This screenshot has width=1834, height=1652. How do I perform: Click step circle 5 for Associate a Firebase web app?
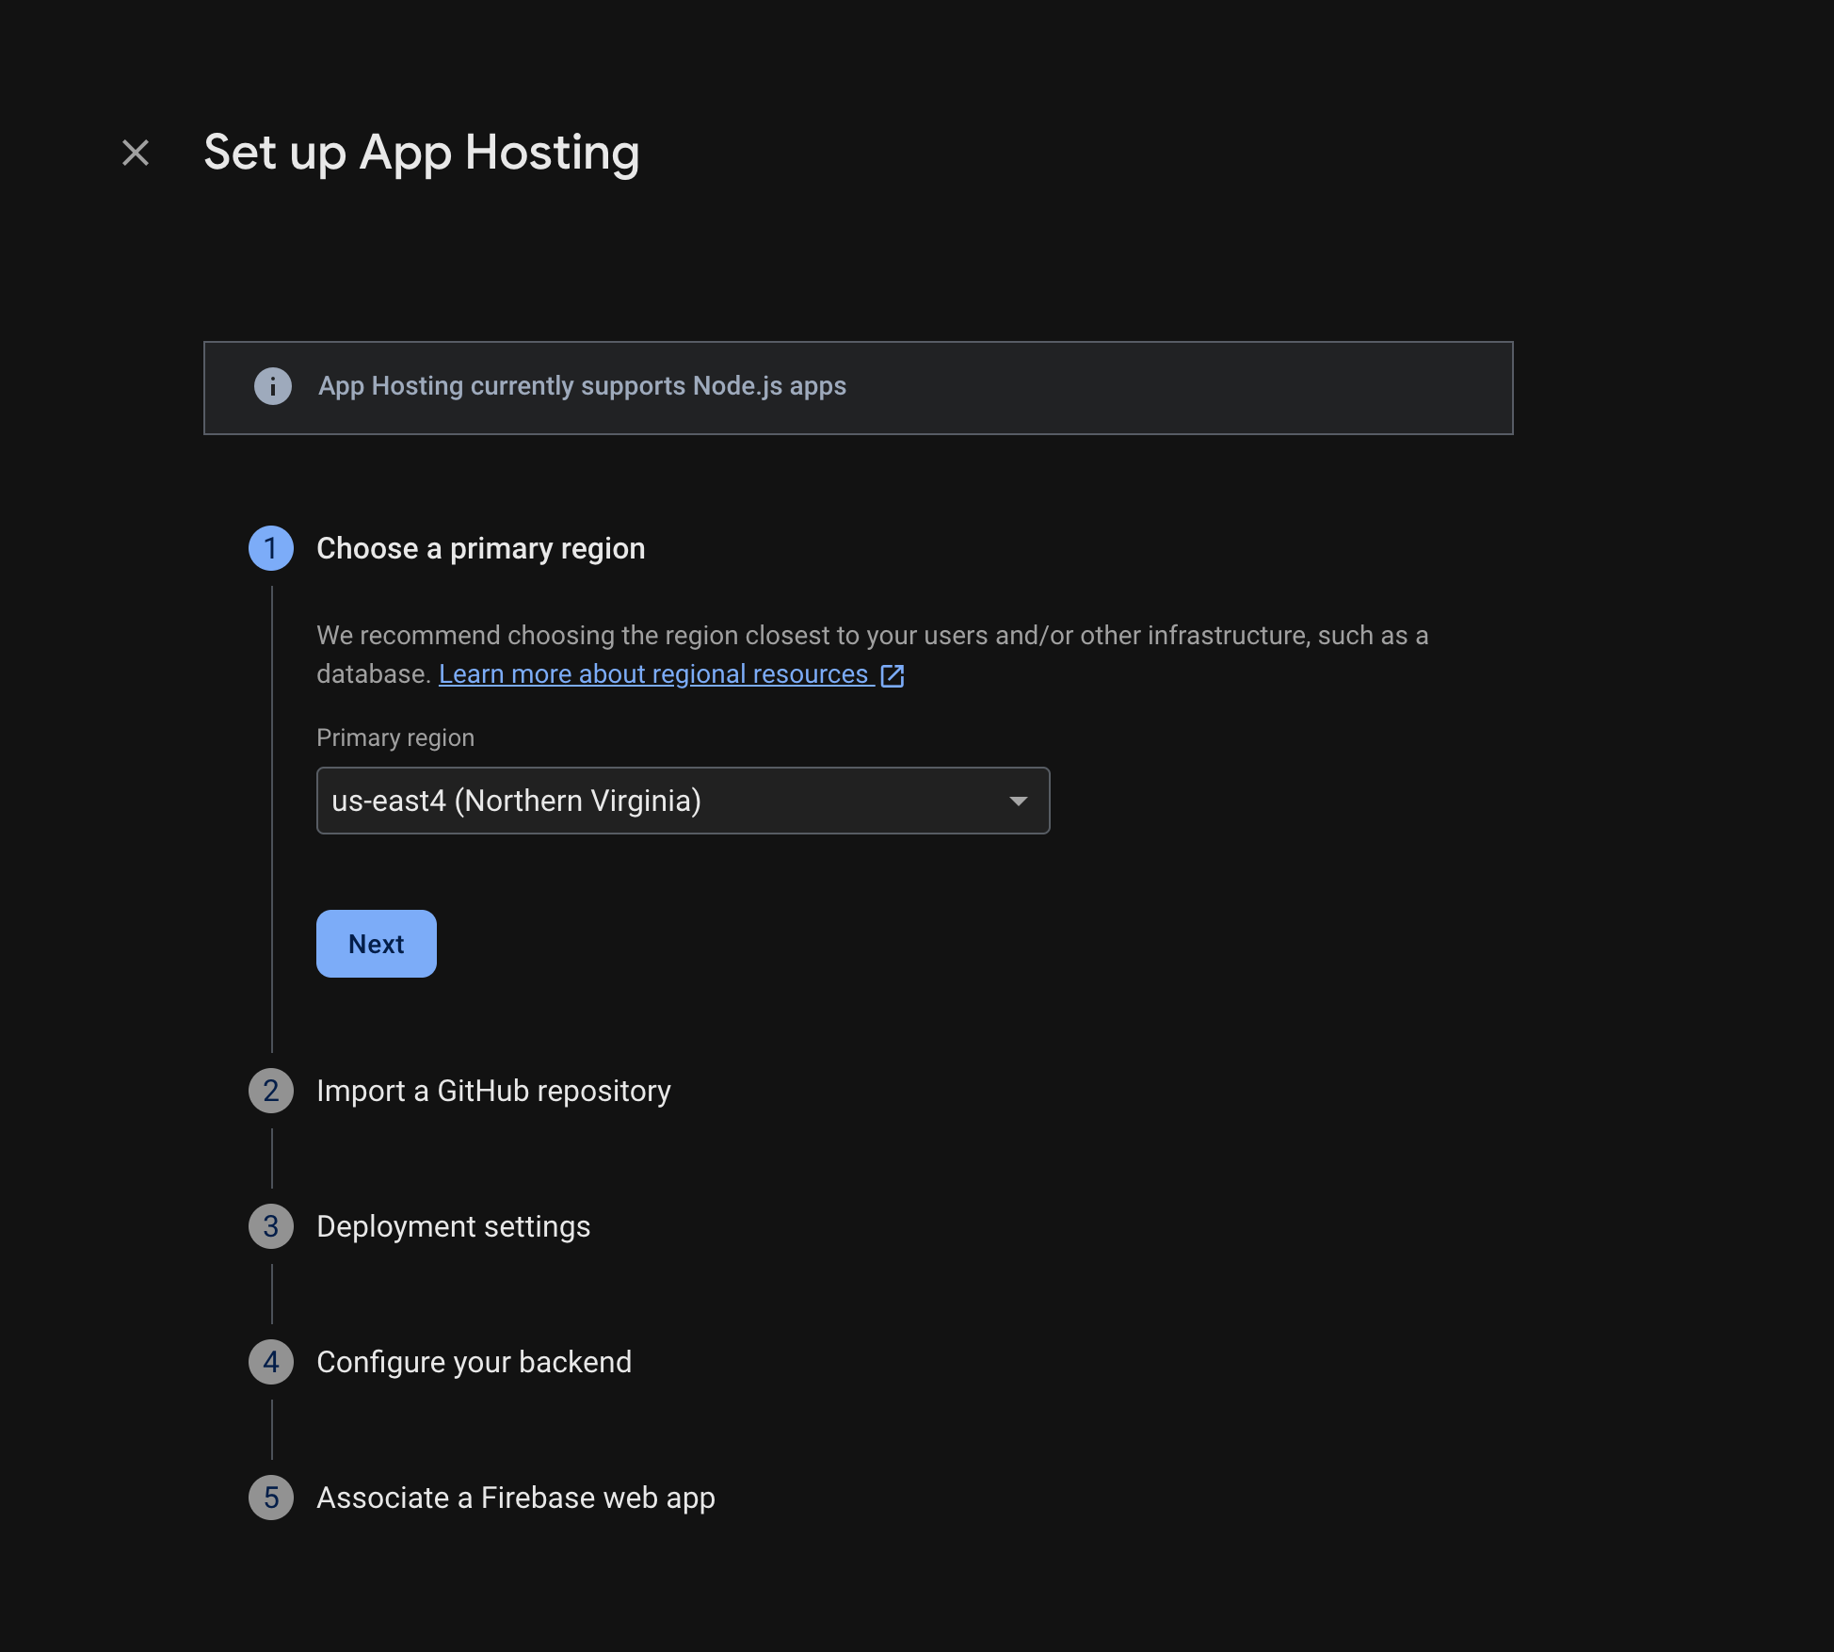(272, 1498)
